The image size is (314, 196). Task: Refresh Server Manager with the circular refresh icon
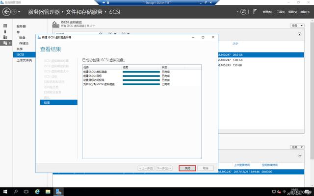coord(243,12)
